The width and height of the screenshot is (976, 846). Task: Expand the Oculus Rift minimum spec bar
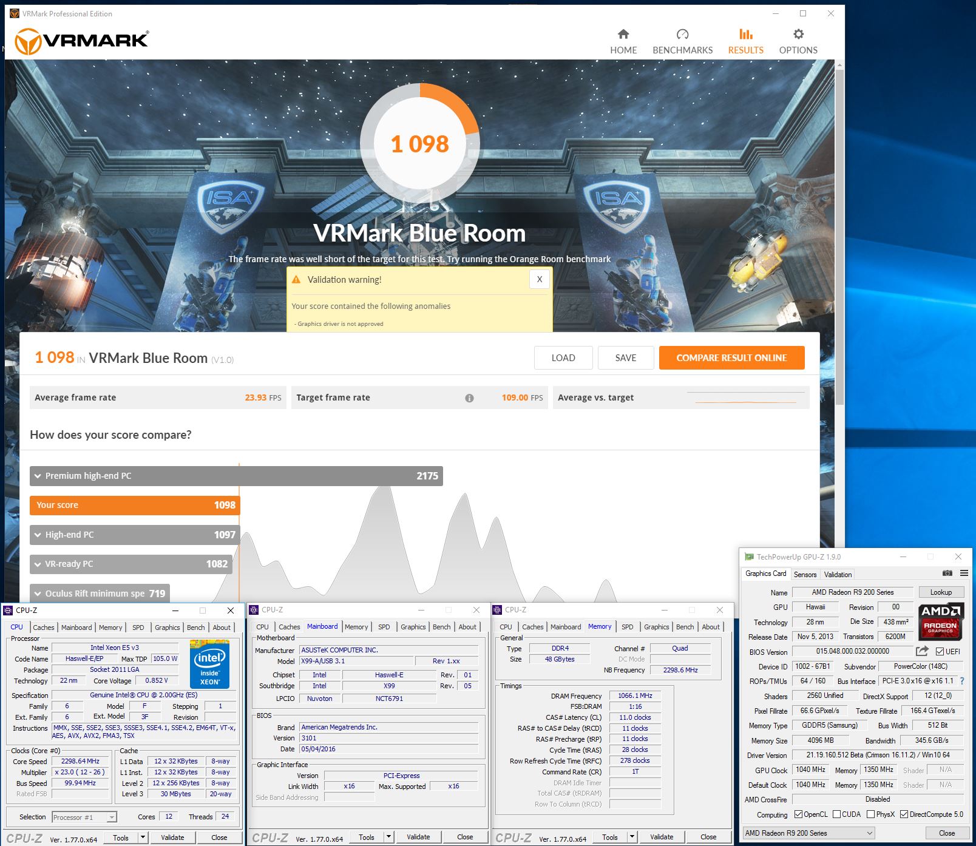click(x=100, y=593)
